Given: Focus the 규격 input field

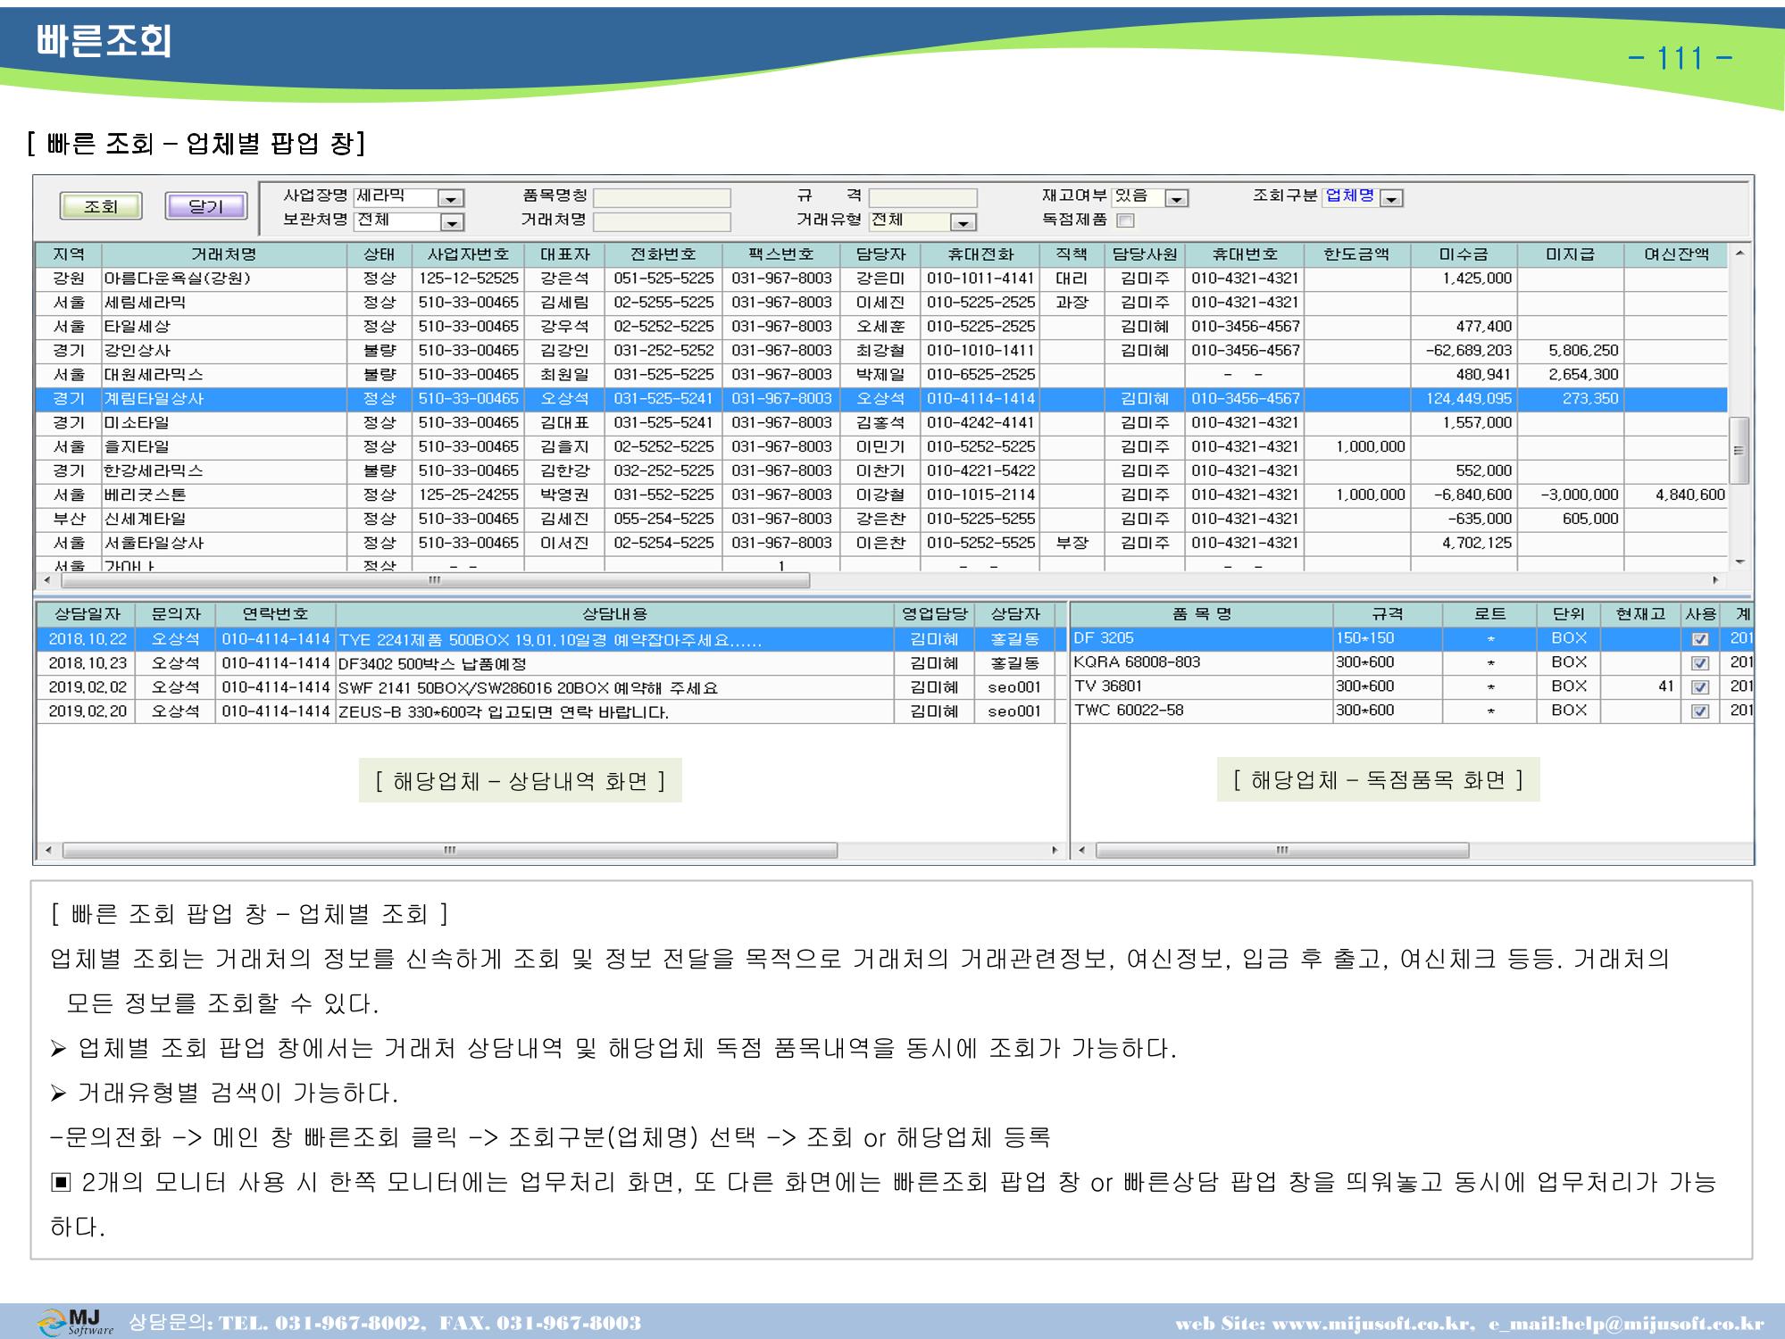Looking at the screenshot, I should tap(922, 197).
